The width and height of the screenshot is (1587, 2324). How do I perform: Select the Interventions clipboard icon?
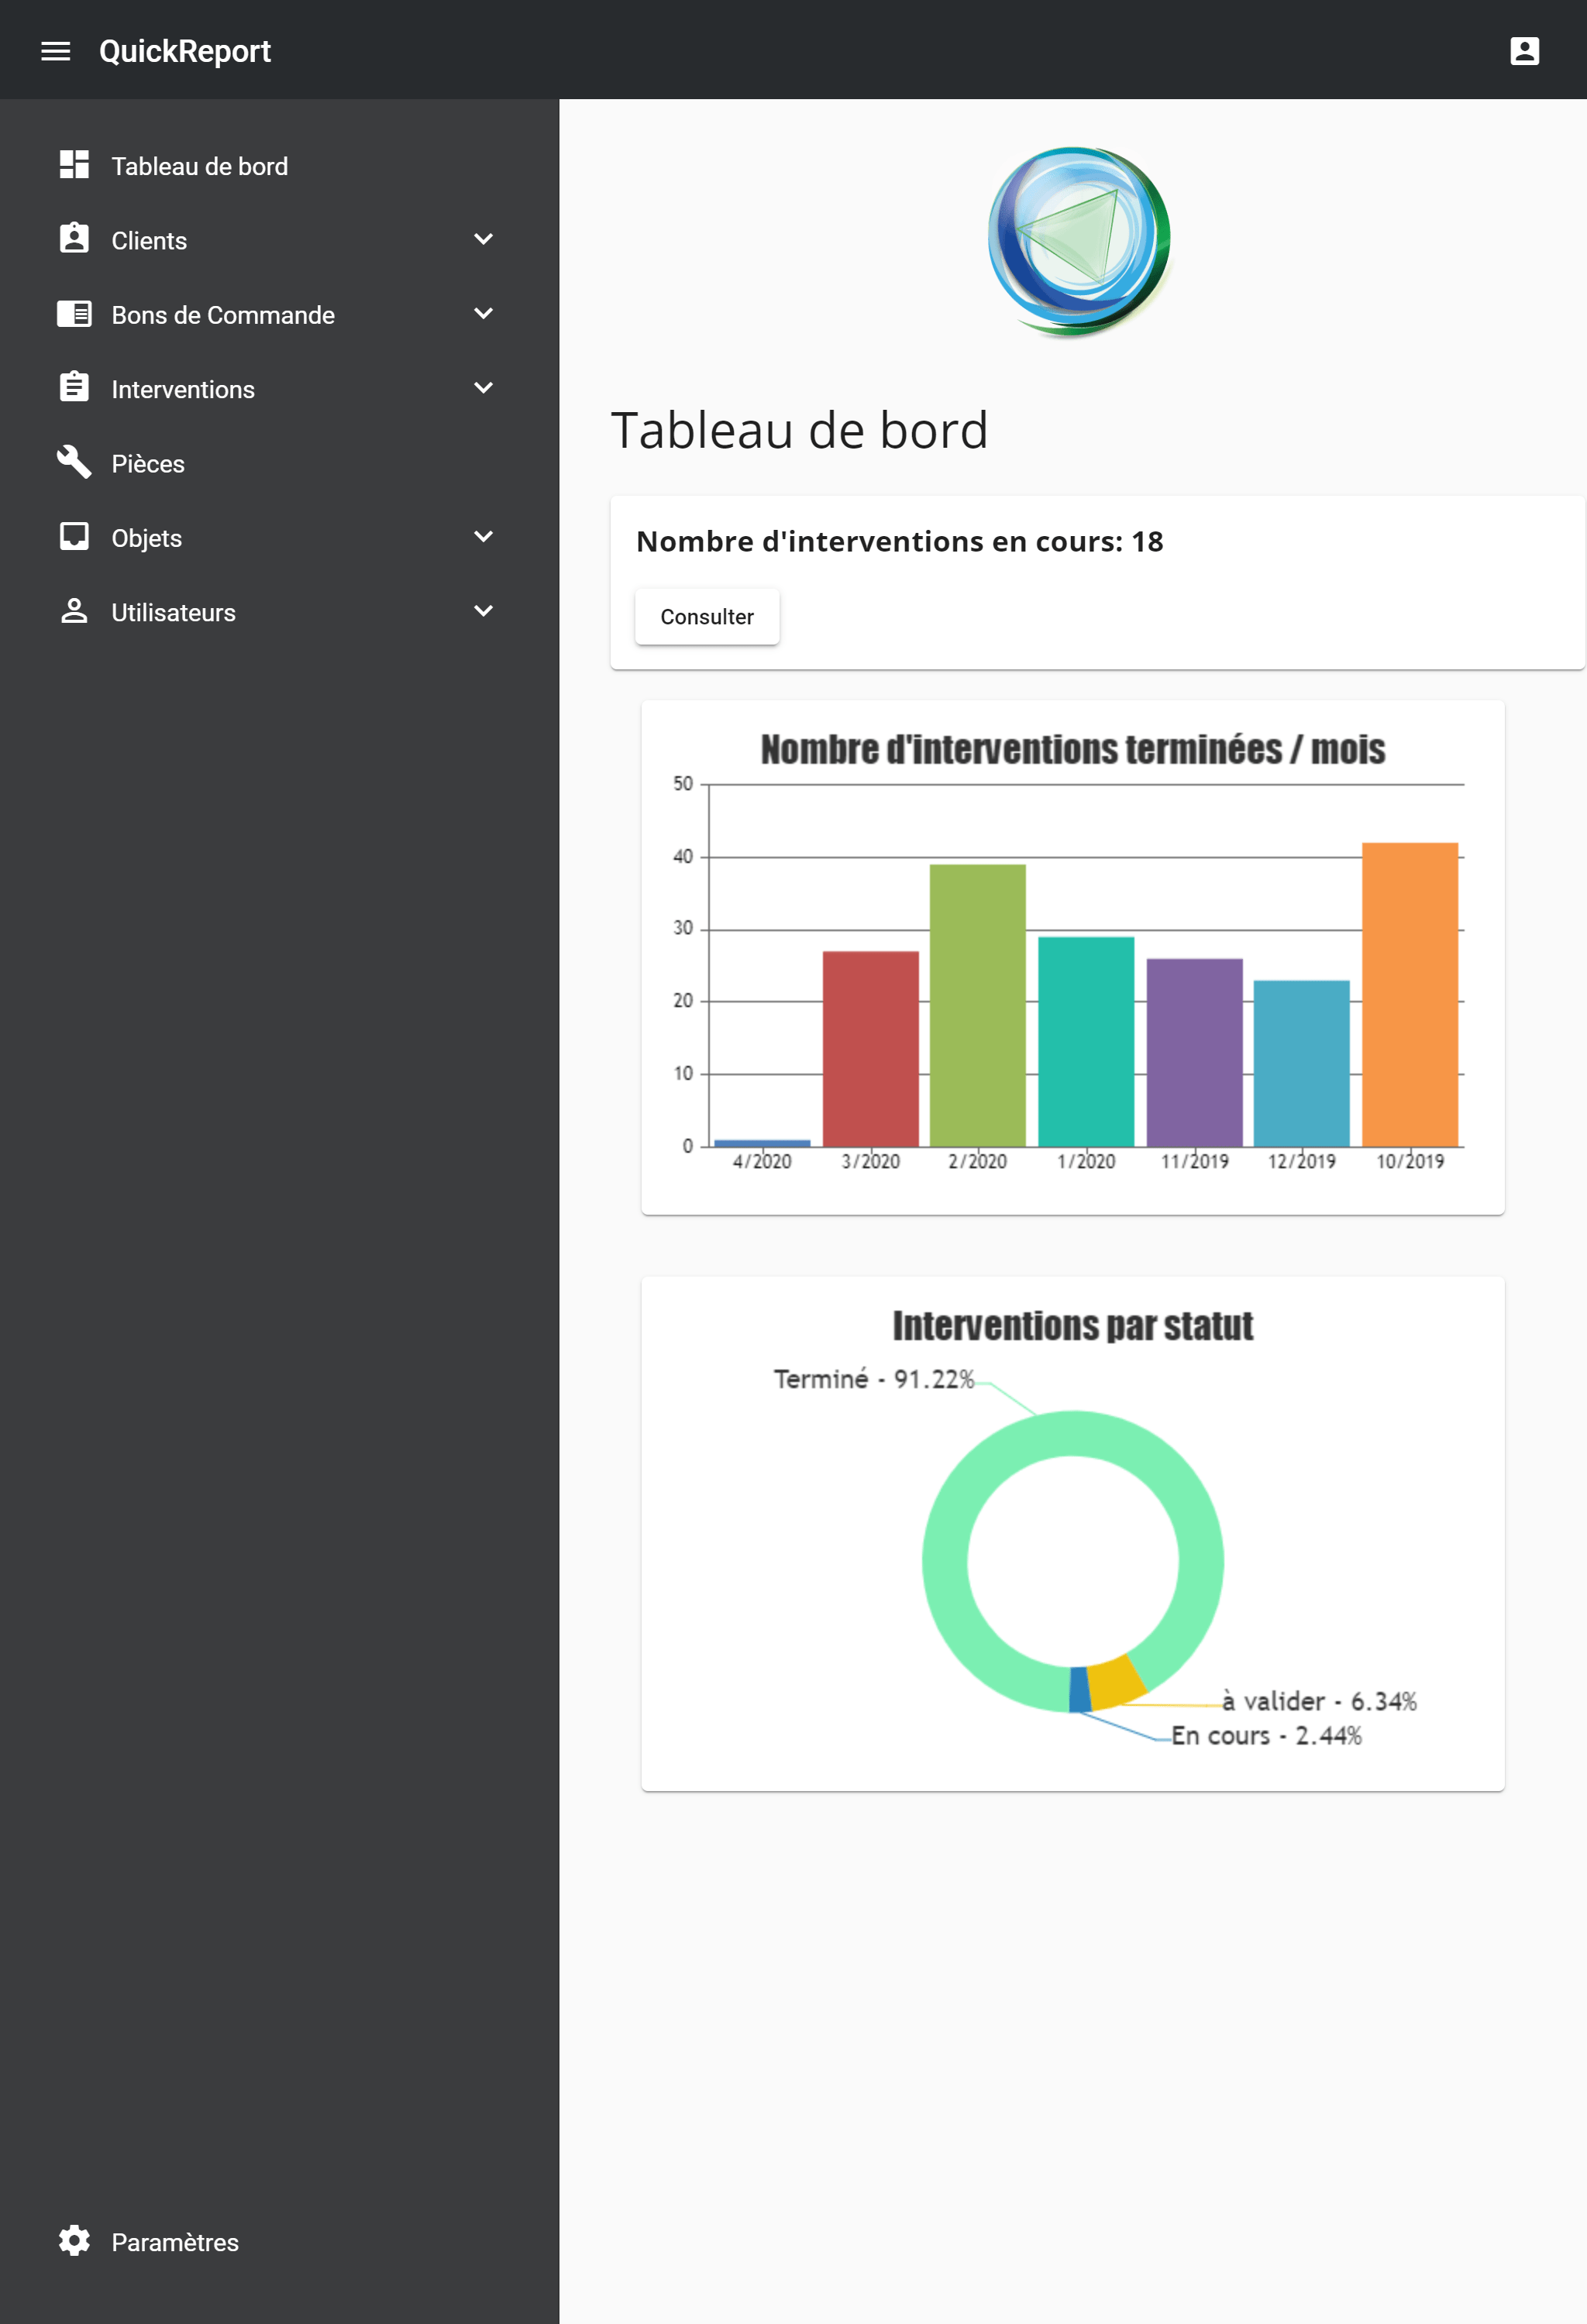74,388
